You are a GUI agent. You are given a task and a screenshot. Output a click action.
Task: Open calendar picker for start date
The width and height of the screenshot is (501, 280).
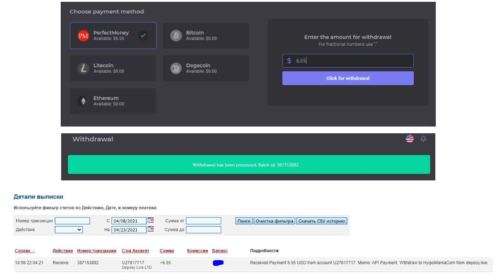pos(151,220)
